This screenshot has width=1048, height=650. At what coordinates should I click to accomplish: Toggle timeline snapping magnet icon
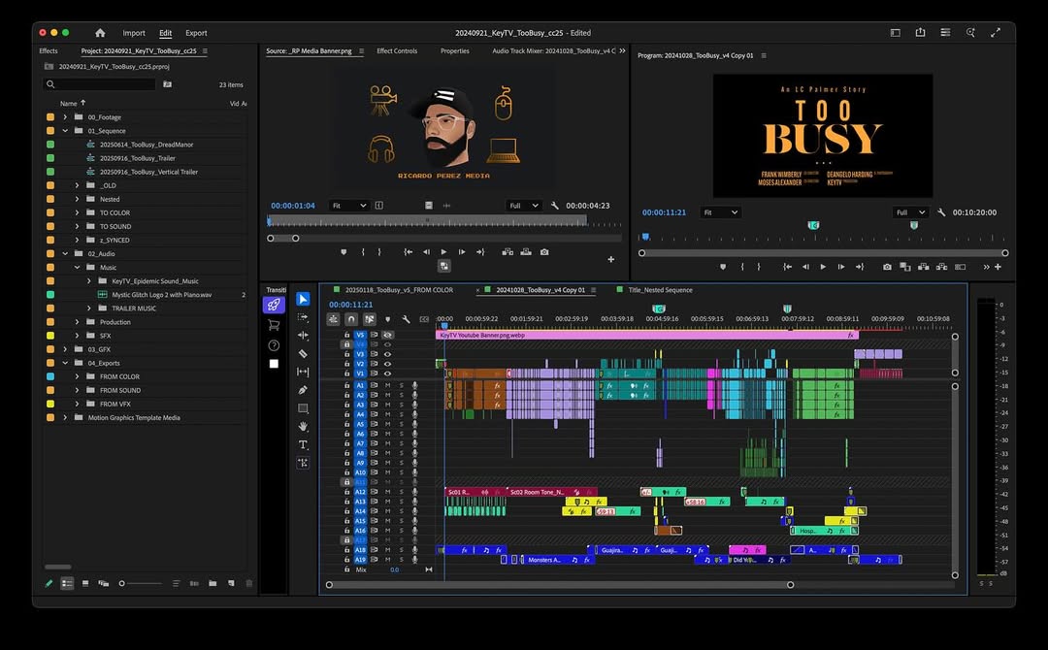(x=351, y=319)
